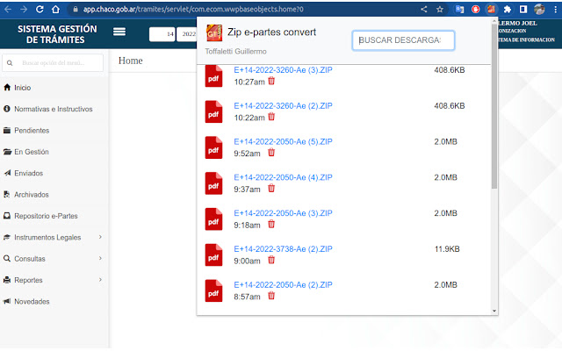Delete the E+14-2022-2050-Ae (5).ZIP download
562x351 pixels.
[271, 153]
